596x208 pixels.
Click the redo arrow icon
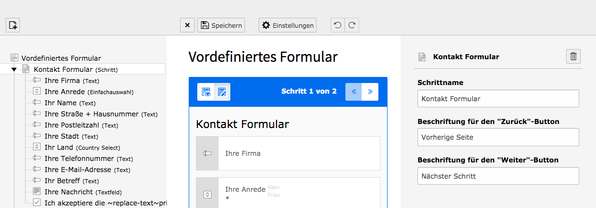[352, 25]
